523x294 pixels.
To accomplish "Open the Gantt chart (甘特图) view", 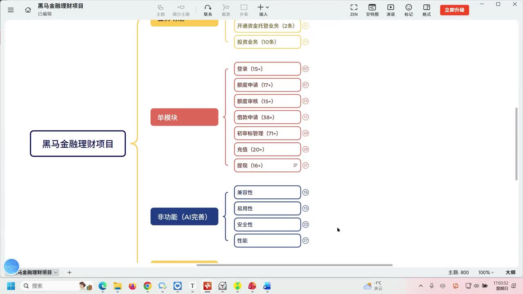I will [372, 10].
